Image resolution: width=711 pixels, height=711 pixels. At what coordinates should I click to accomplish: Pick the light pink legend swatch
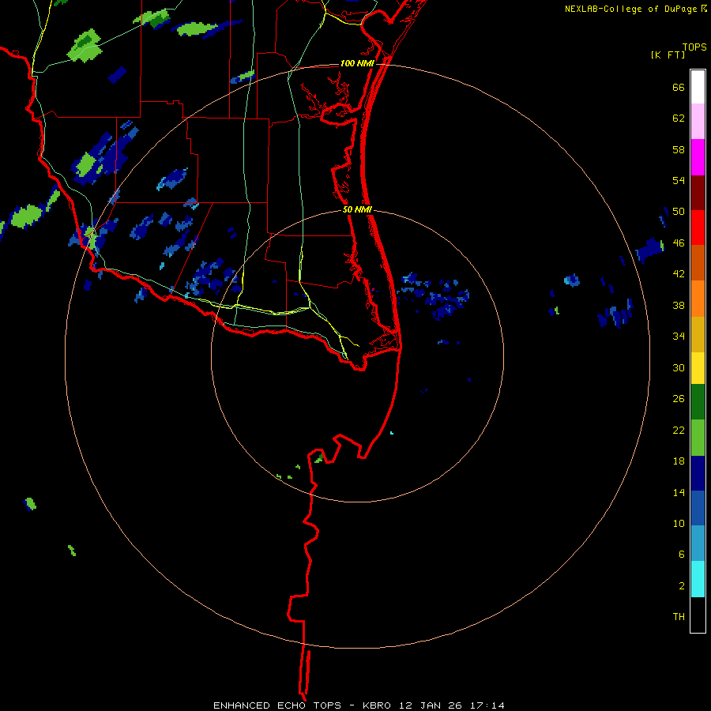pos(698,121)
